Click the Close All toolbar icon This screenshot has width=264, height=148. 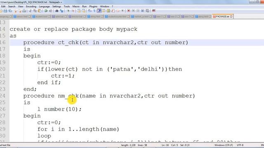pos(20,11)
